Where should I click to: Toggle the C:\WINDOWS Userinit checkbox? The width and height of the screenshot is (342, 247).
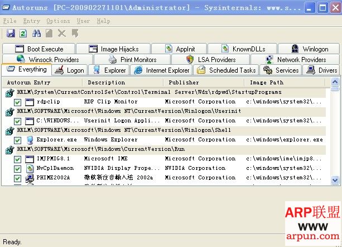[x=17, y=121]
